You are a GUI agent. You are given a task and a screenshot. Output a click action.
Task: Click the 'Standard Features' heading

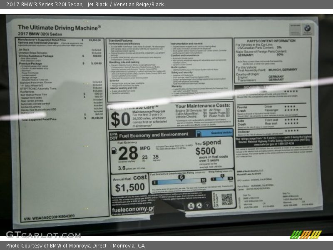click(120, 40)
